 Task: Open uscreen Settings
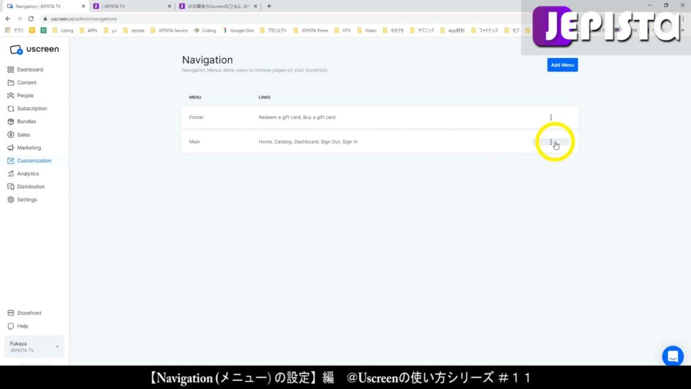point(26,199)
